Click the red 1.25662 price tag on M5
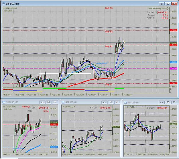Viewport: 179px width, 159px height. coord(54,125)
